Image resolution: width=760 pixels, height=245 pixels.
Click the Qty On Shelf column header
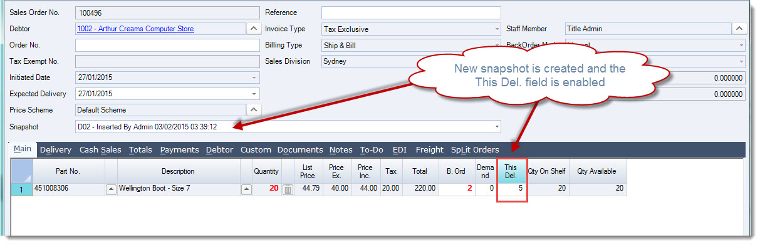[x=547, y=171]
